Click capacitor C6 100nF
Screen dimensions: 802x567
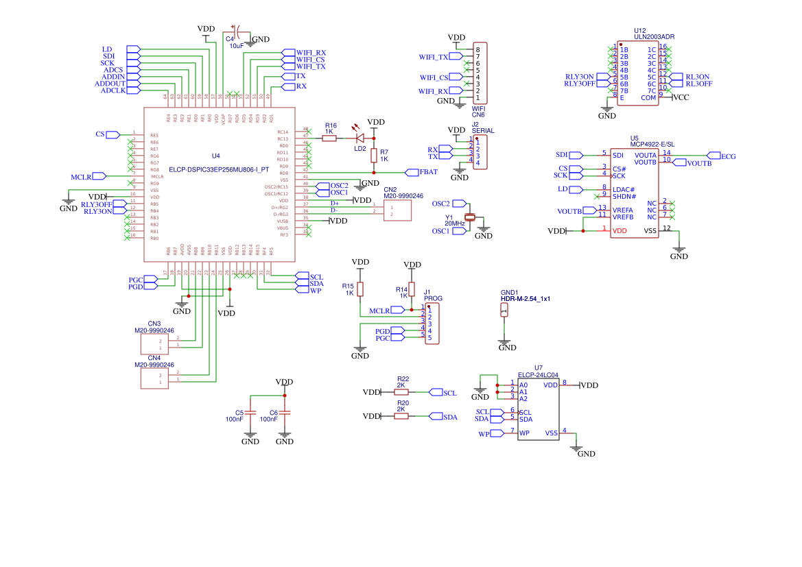tap(285, 412)
